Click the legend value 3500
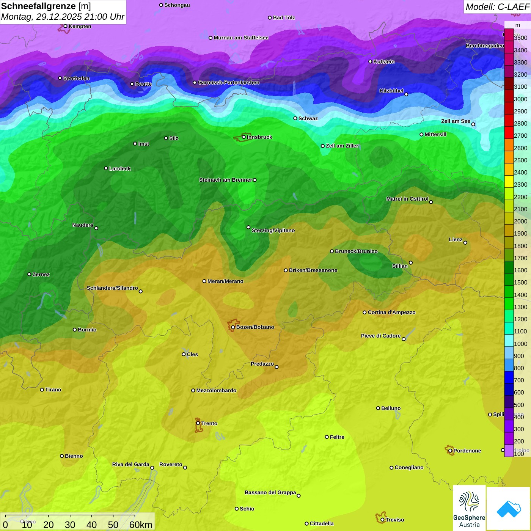 click(x=520, y=38)
